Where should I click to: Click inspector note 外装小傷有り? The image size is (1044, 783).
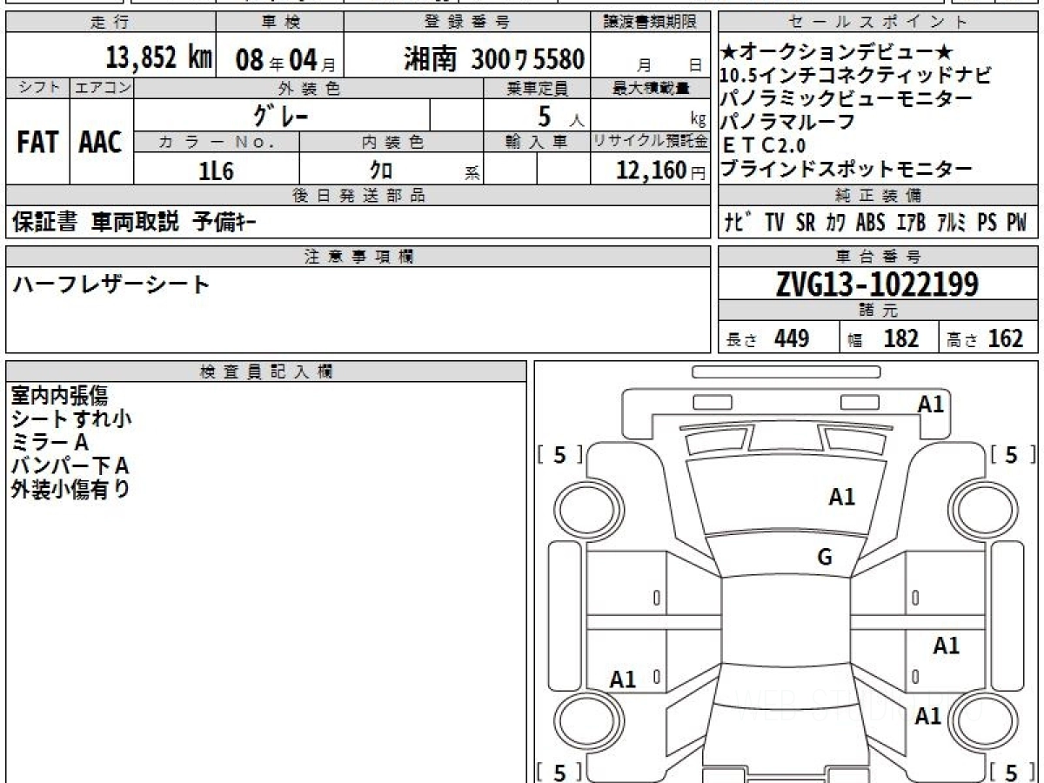click(x=70, y=490)
